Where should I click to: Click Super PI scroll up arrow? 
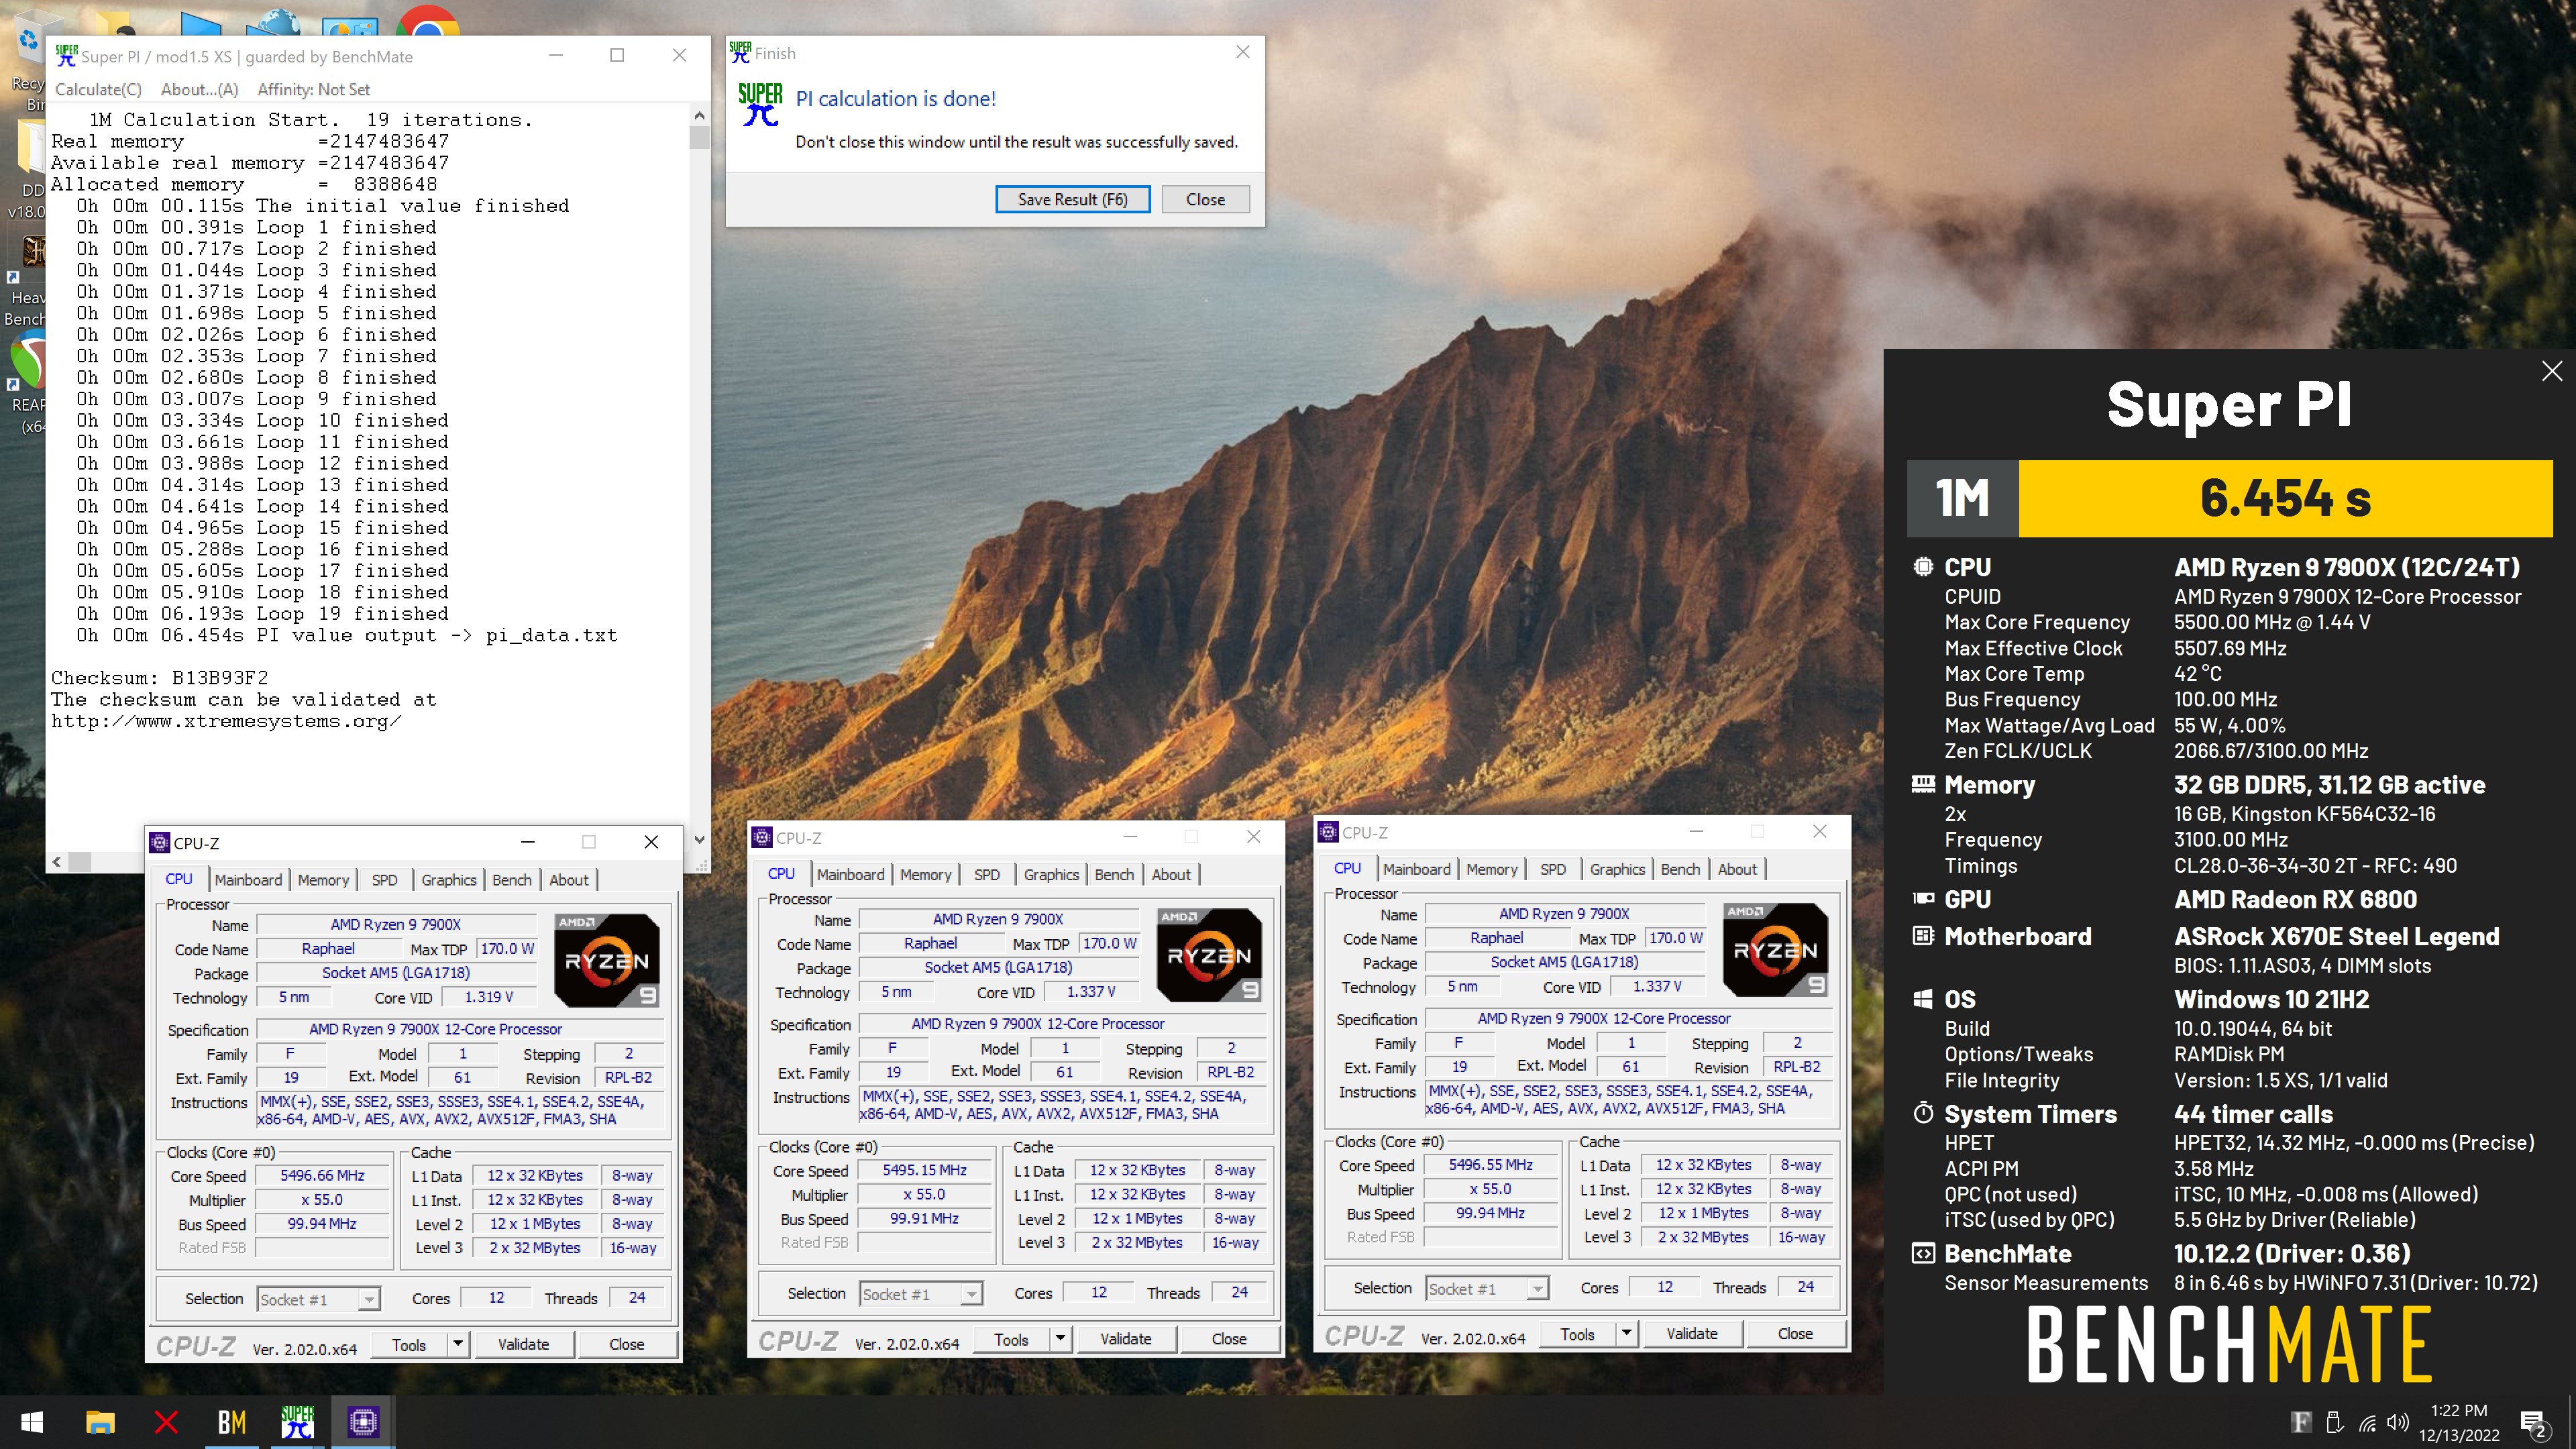coord(699,116)
